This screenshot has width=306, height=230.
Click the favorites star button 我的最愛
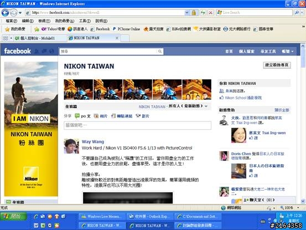point(15,29)
